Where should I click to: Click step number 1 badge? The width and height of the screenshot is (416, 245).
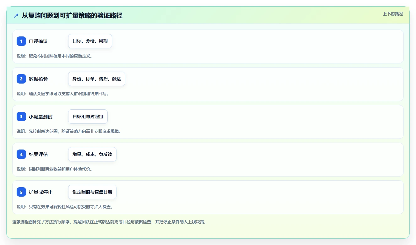tap(21, 41)
